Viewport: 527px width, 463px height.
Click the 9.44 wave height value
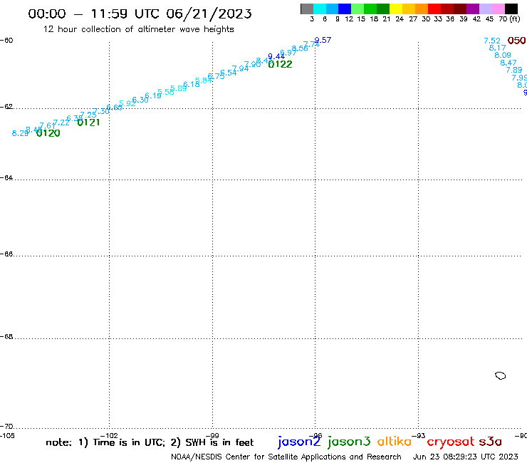pyautogui.click(x=276, y=56)
